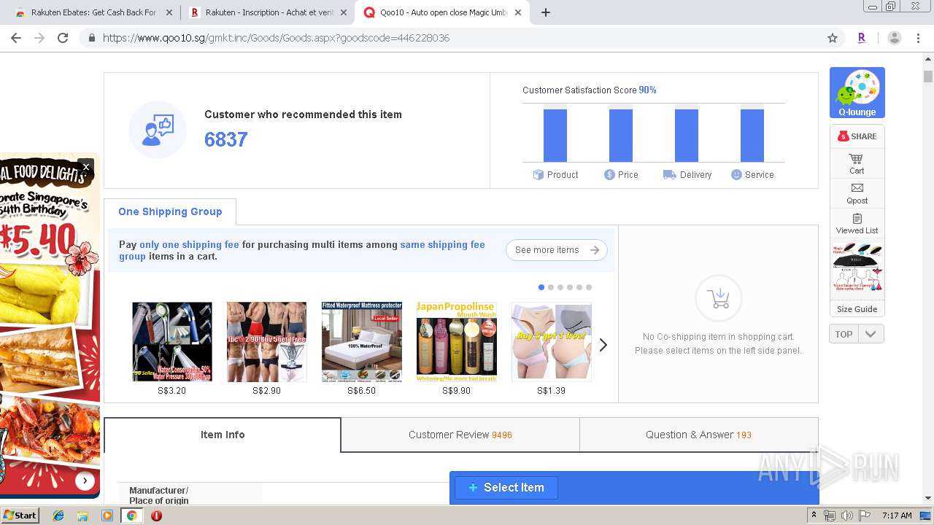934x525 pixels.
Task: Open Qpost envelope icon
Action: (x=857, y=193)
